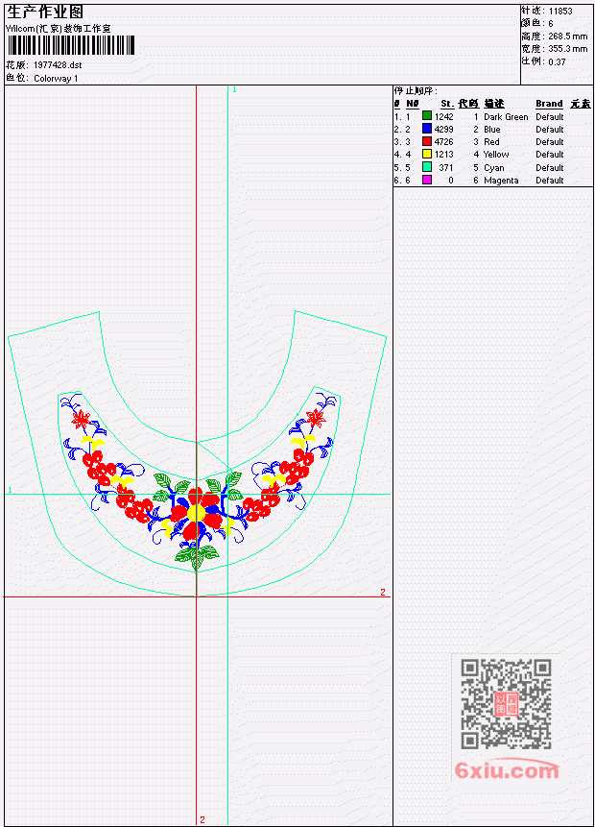This screenshot has width=595, height=827.
Task: Select the Cyan color swatch
Action: click(427, 167)
